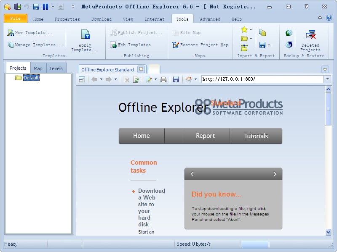Click the blue floppy export icon in ribbon
This screenshot has width=337, height=252.
(x=262, y=45)
